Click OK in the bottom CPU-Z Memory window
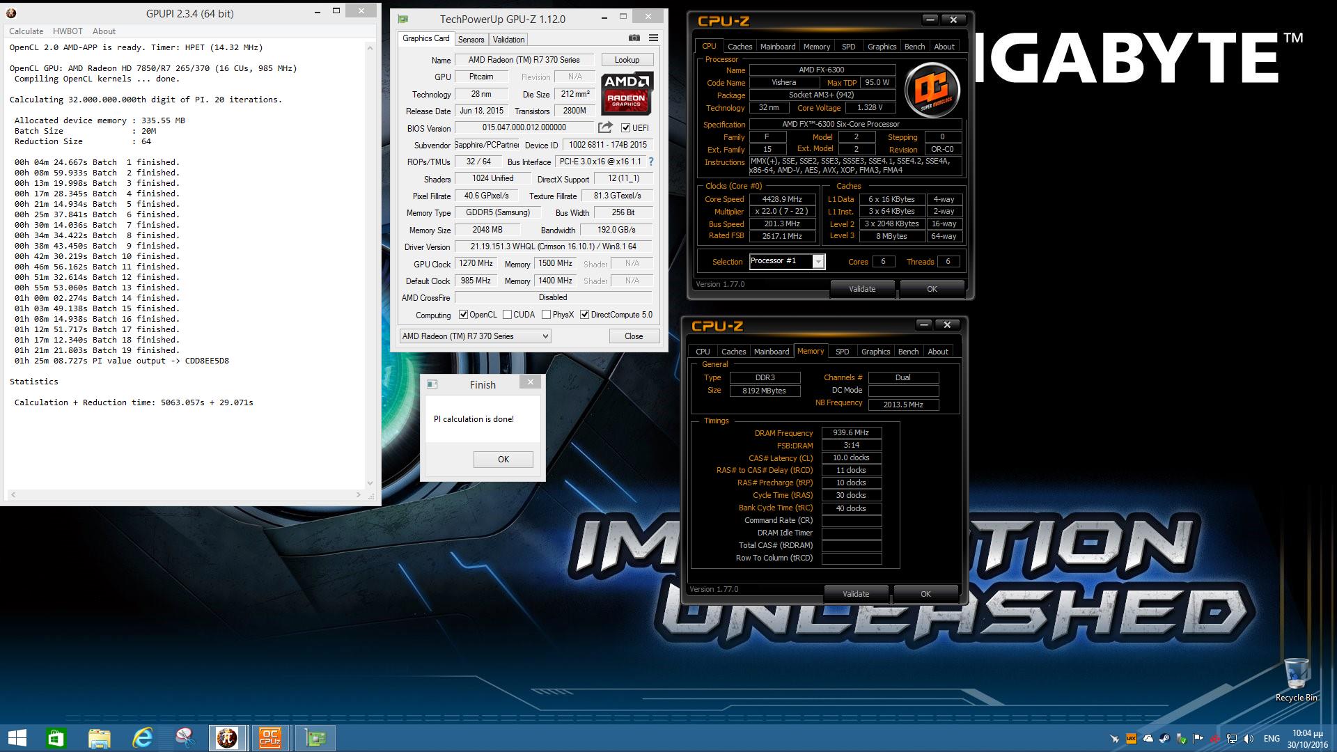Image resolution: width=1337 pixels, height=752 pixels. tap(925, 594)
